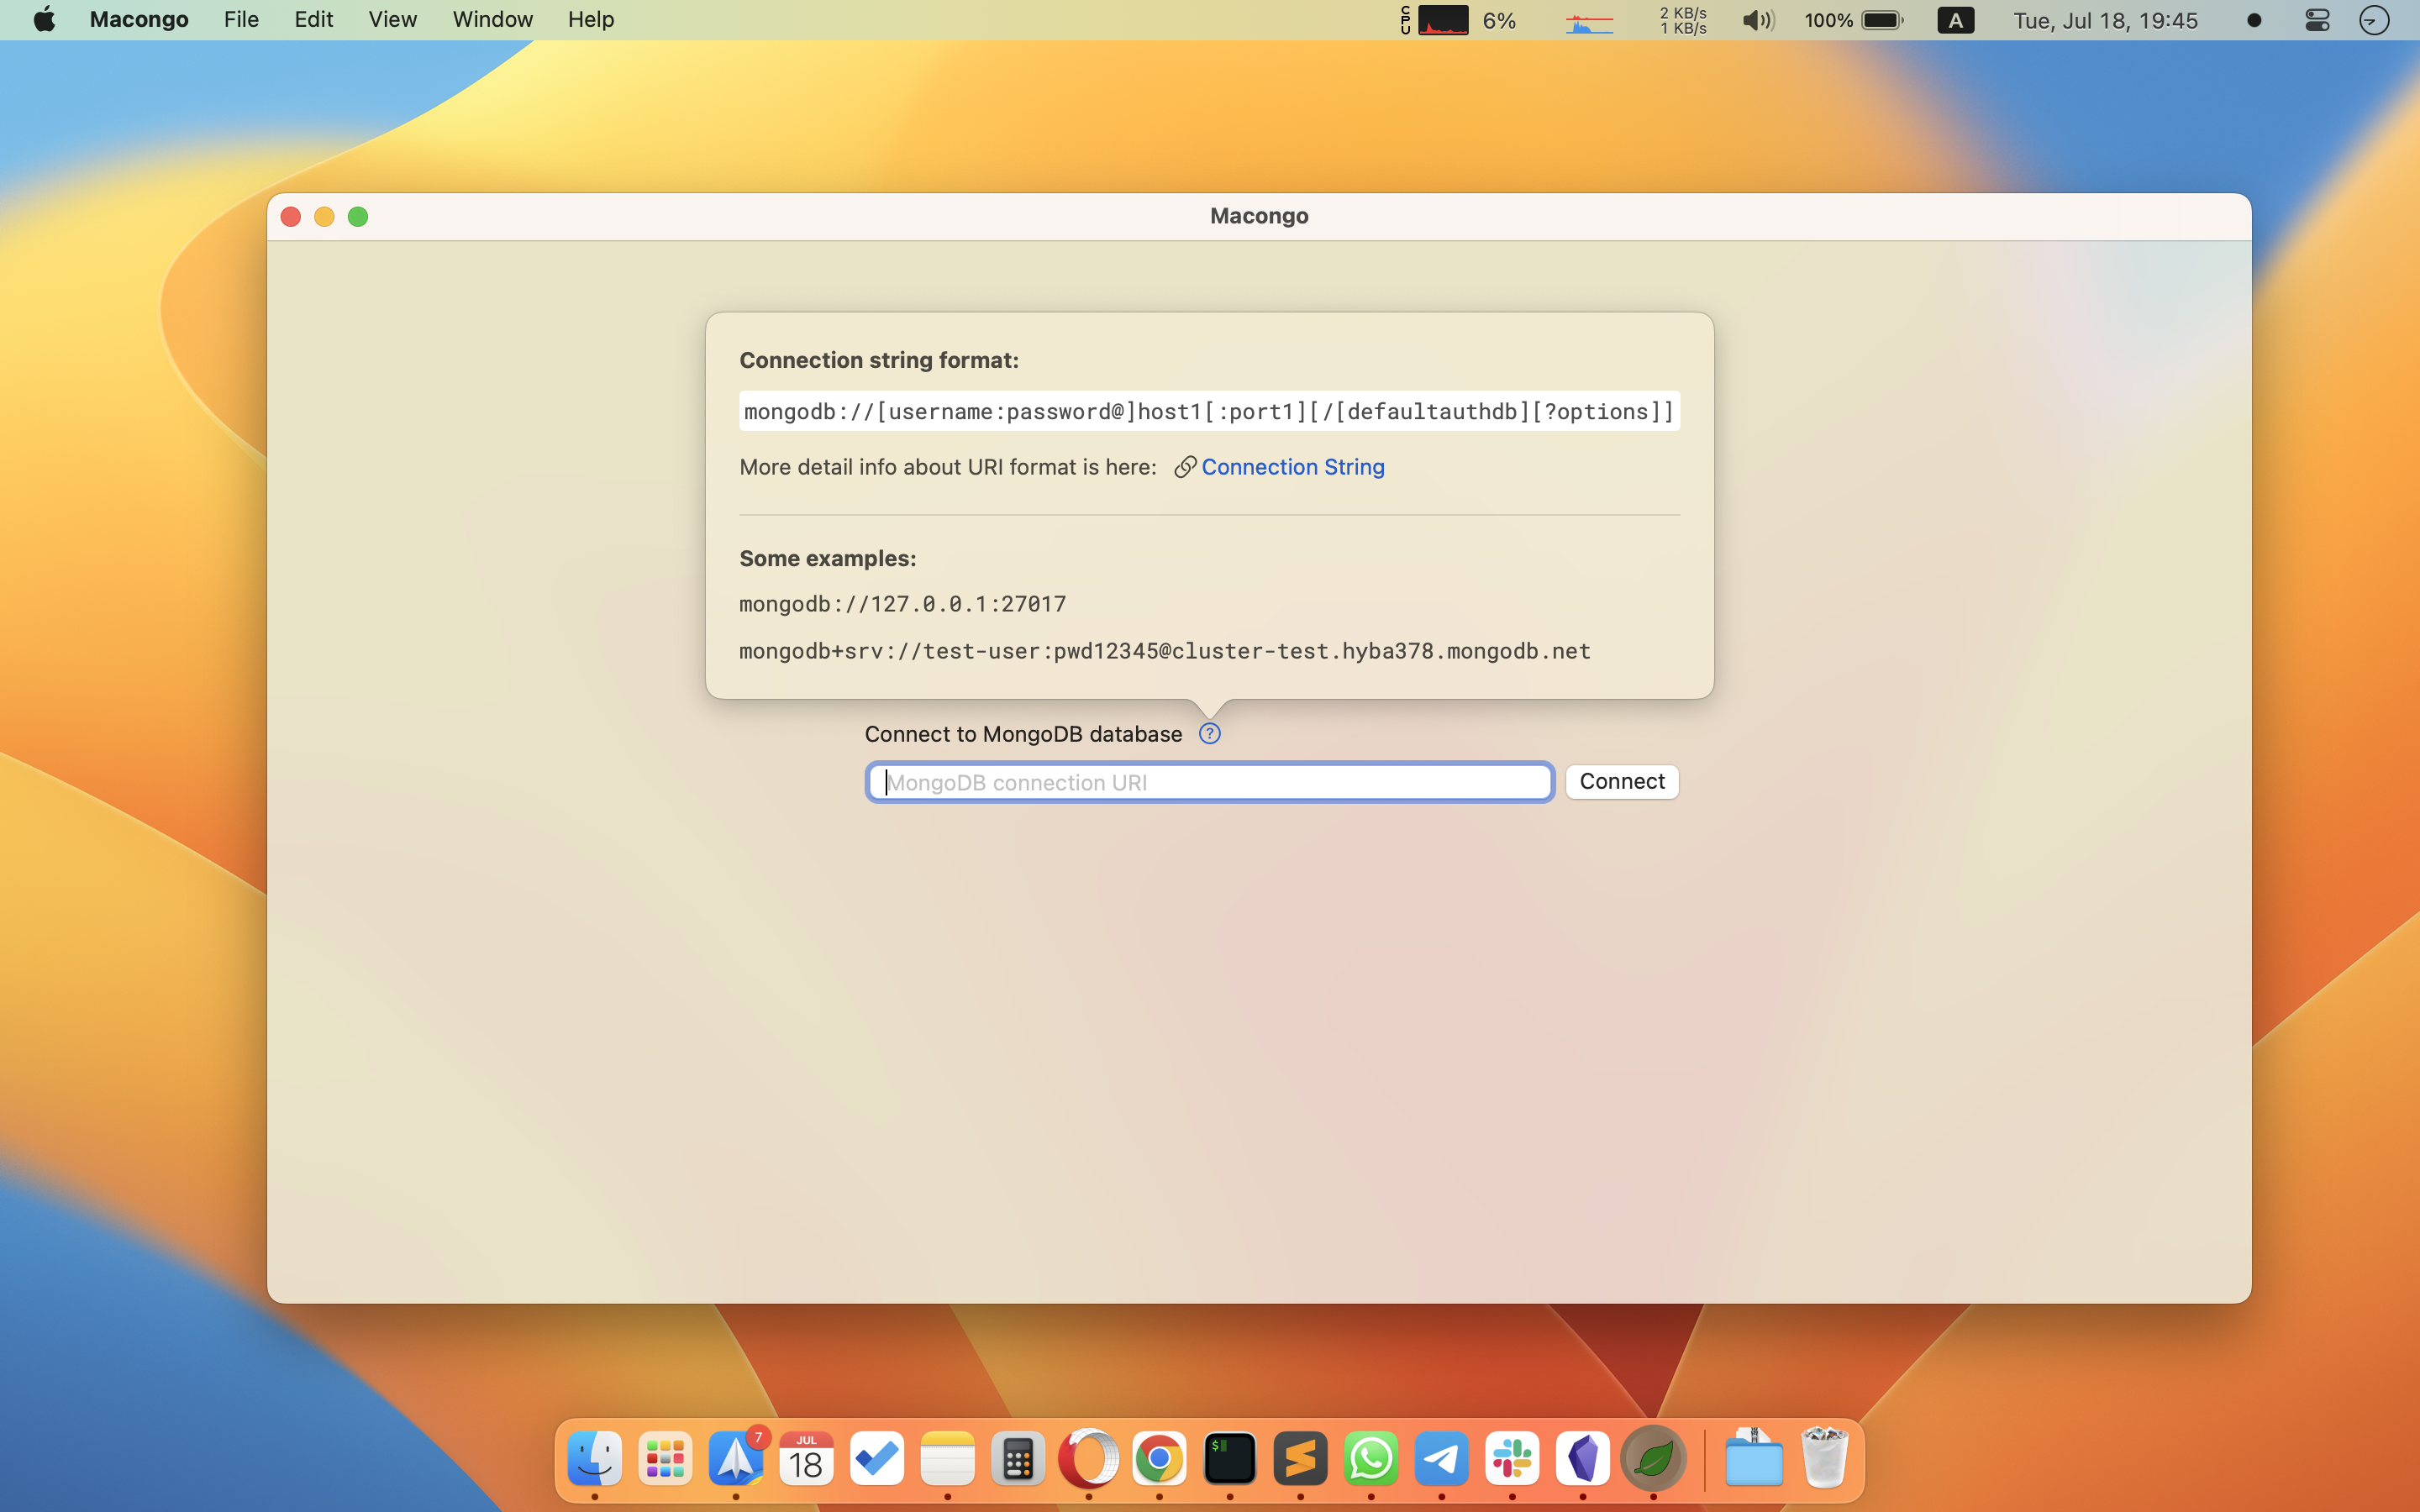Launch Google Chrome from the Dock

[x=1159, y=1459]
